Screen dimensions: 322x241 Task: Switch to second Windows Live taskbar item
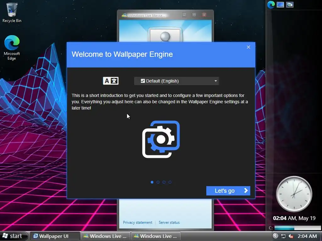pos(156,236)
